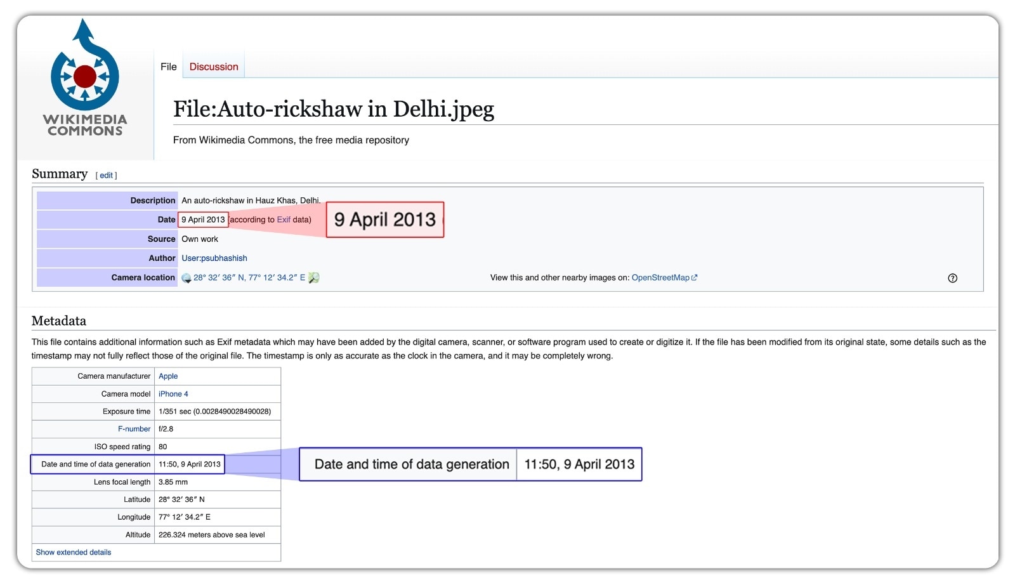Click the external link icon after OpenStreetMap
Viewport: 1015px width, 585px height.
[695, 277]
